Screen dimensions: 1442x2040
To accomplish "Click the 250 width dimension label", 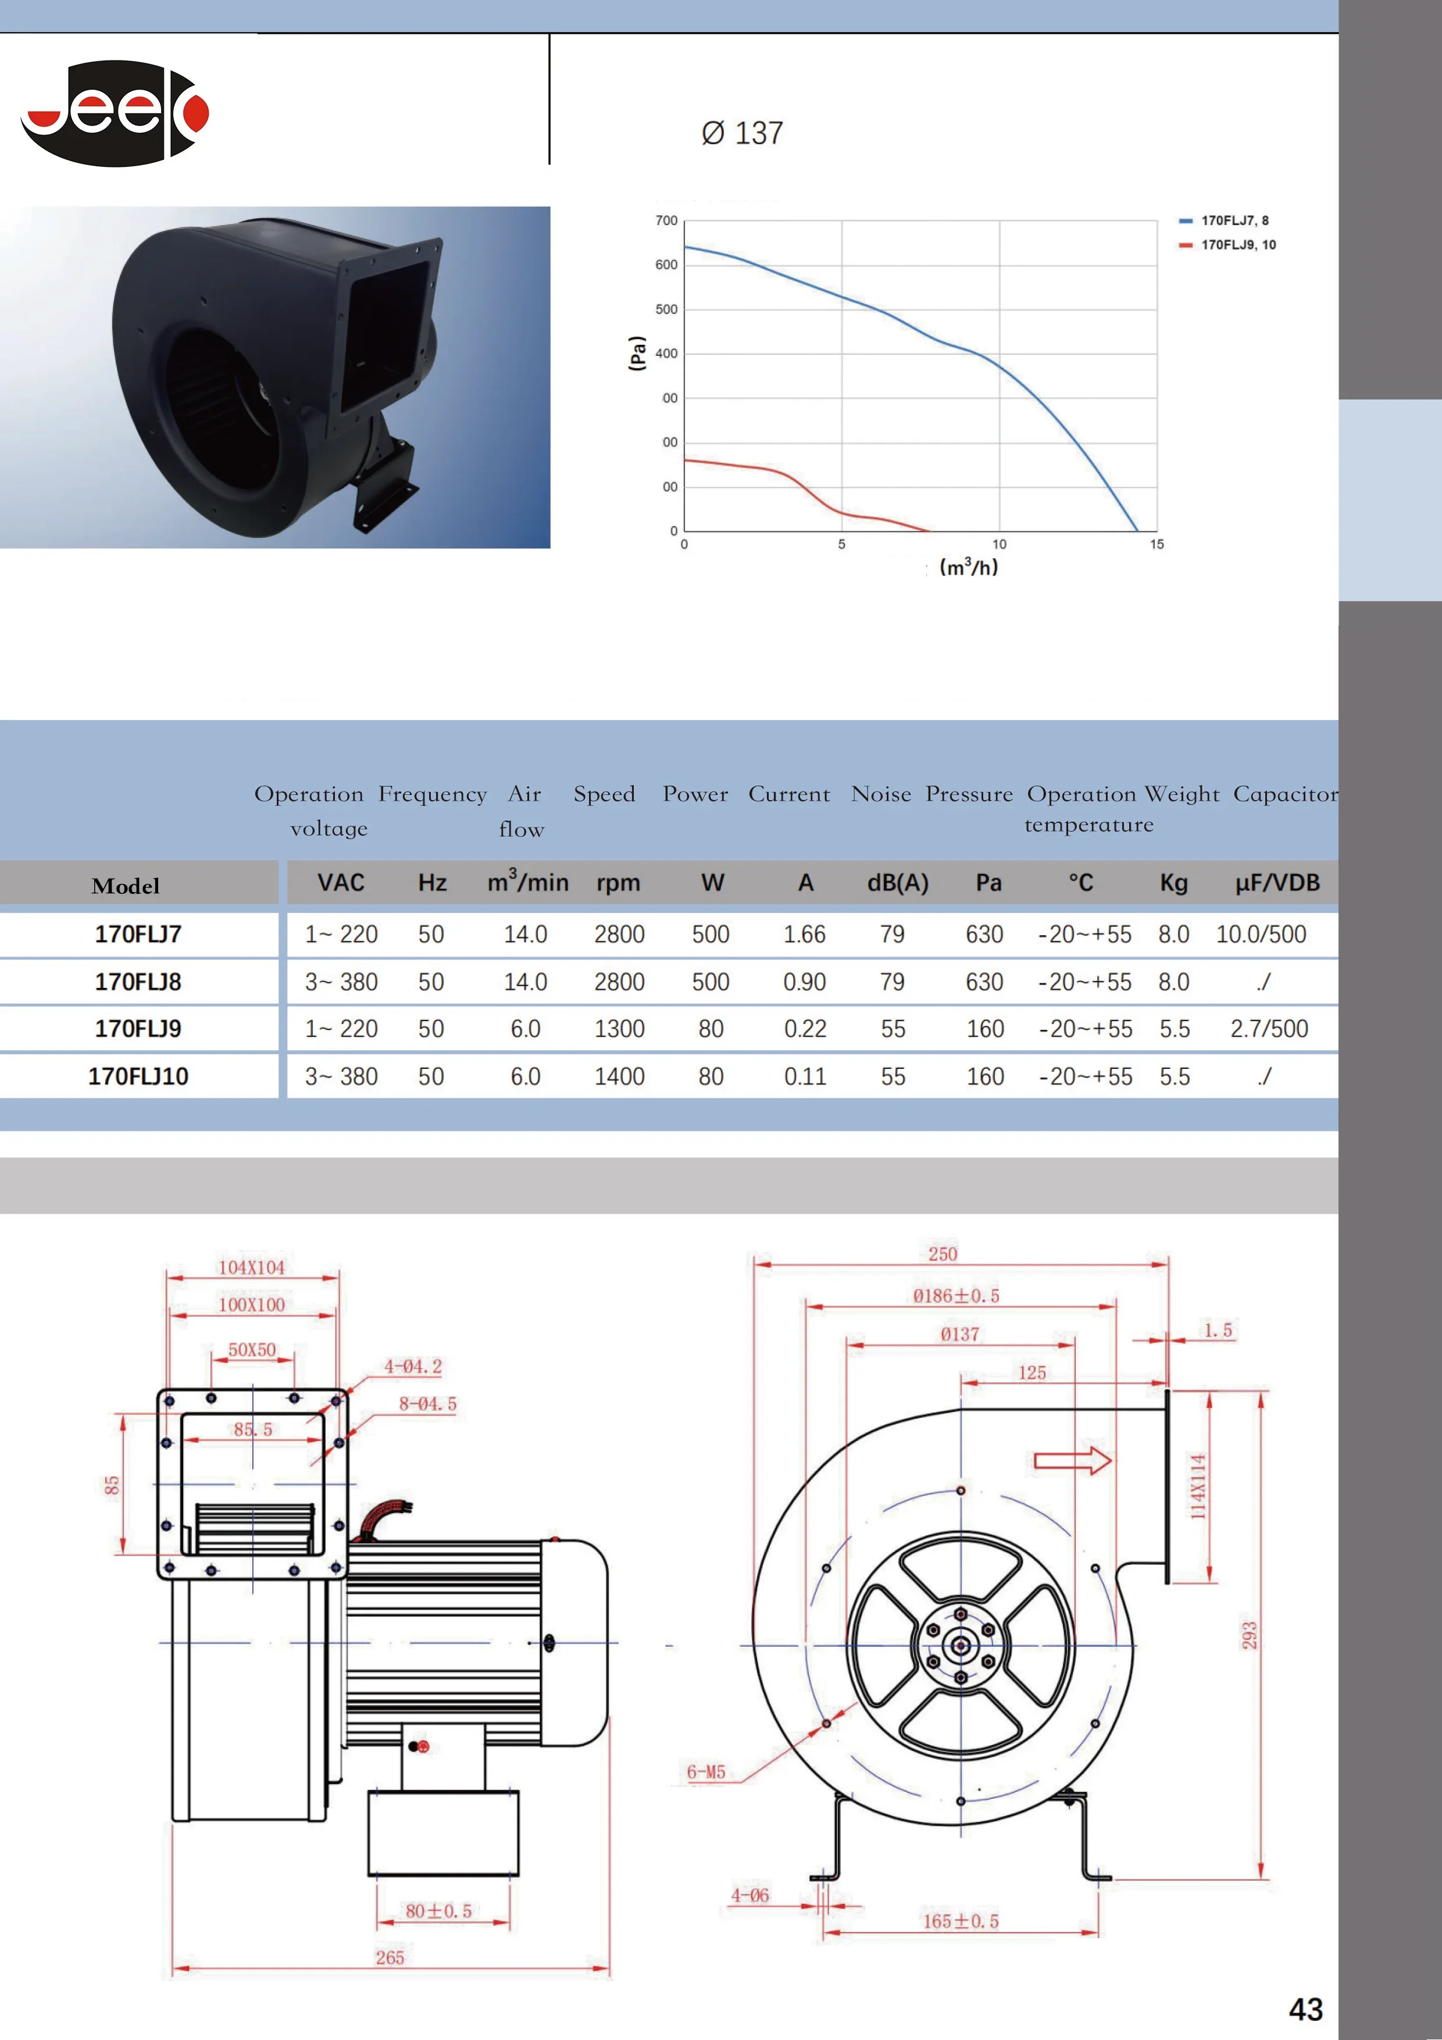I will (x=943, y=1254).
